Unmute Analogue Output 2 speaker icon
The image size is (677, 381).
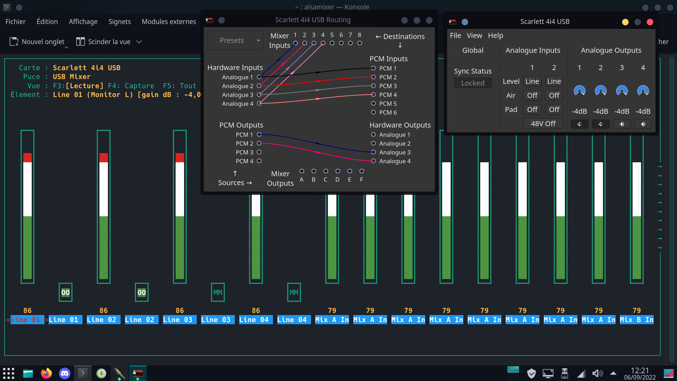click(600, 124)
